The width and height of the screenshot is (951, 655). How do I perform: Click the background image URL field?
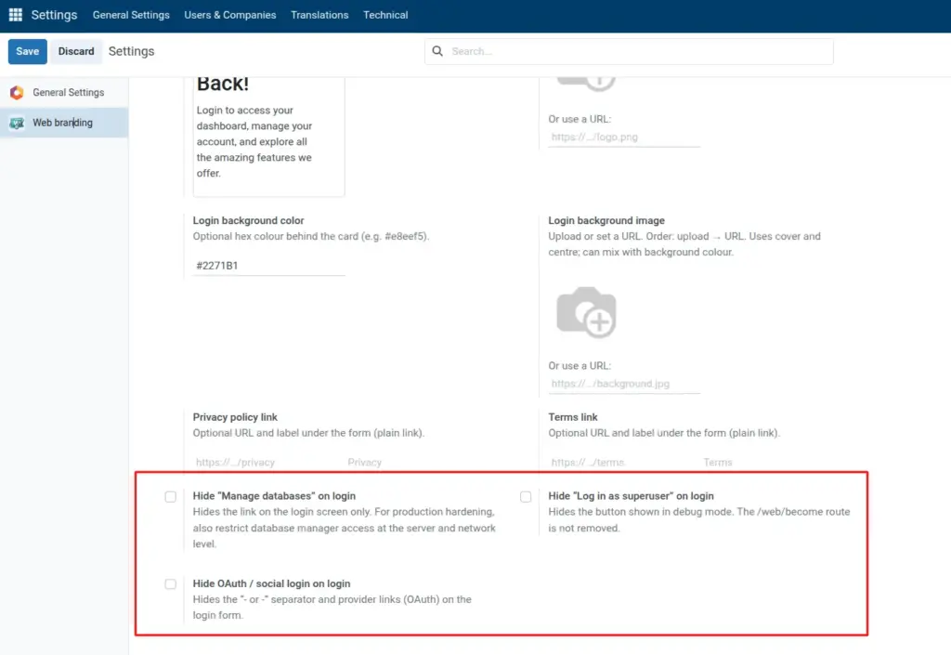(624, 384)
